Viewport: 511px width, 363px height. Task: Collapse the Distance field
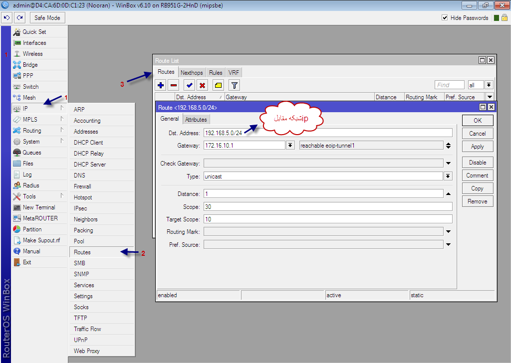click(x=449, y=193)
